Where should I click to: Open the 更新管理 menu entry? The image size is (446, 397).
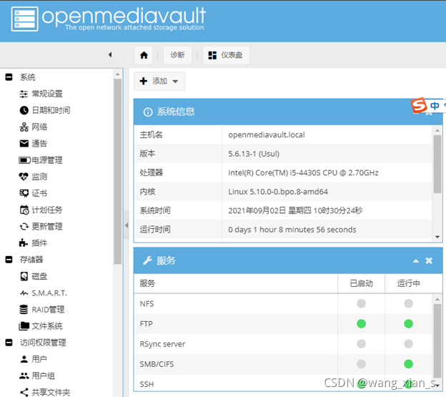[x=47, y=227]
